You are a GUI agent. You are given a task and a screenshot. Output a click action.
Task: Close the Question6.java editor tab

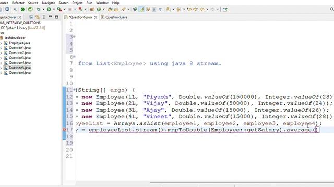tap(96, 17)
